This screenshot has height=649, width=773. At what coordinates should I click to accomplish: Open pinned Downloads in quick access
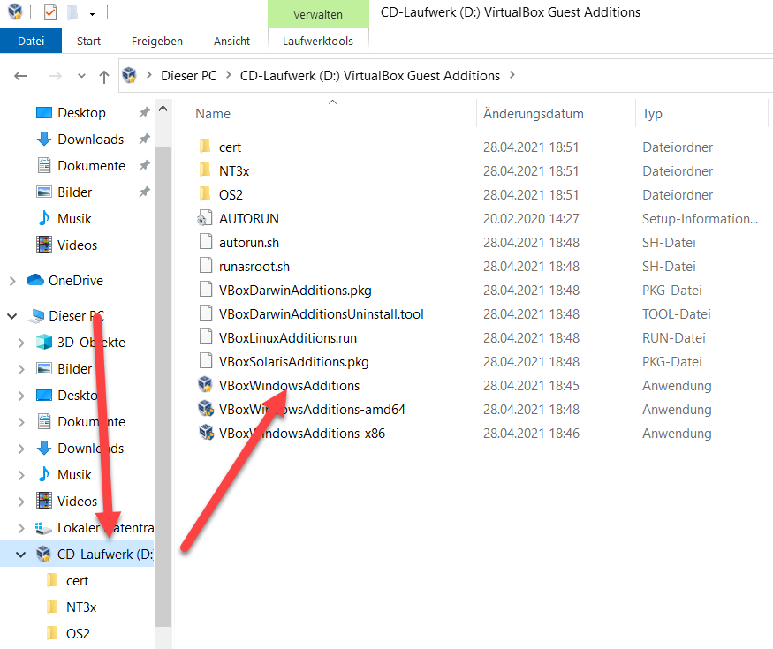[x=91, y=139]
